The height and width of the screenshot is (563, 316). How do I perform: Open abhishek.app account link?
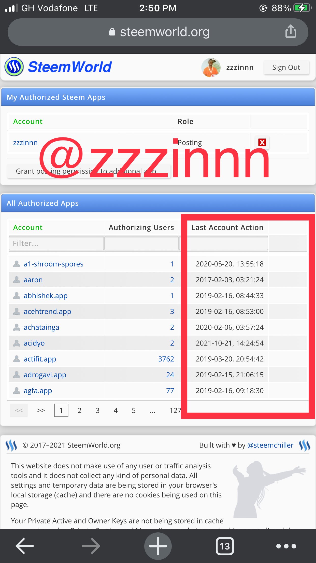(46, 296)
